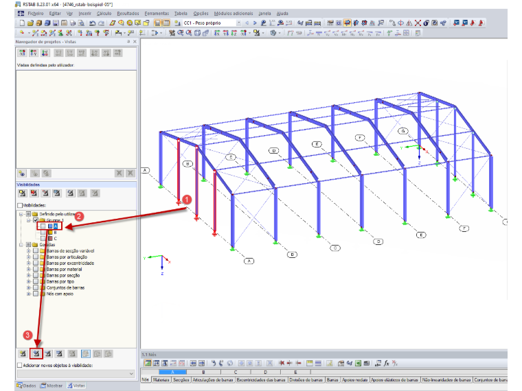
Task: Toggle the project navigator panel button
Action: coord(157,23)
